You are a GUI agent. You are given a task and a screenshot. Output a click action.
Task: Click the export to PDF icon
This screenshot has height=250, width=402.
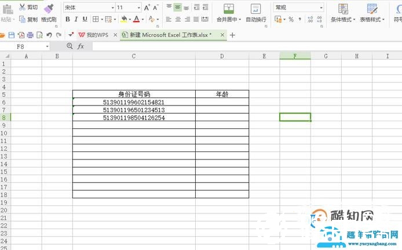[x=21, y=35]
